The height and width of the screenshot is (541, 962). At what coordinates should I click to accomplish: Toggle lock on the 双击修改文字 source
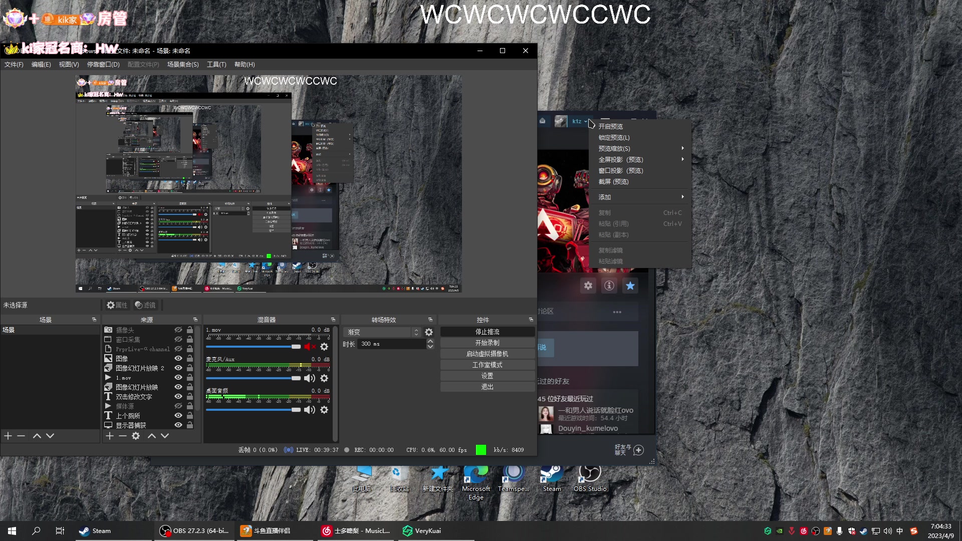tap(190, 397)
